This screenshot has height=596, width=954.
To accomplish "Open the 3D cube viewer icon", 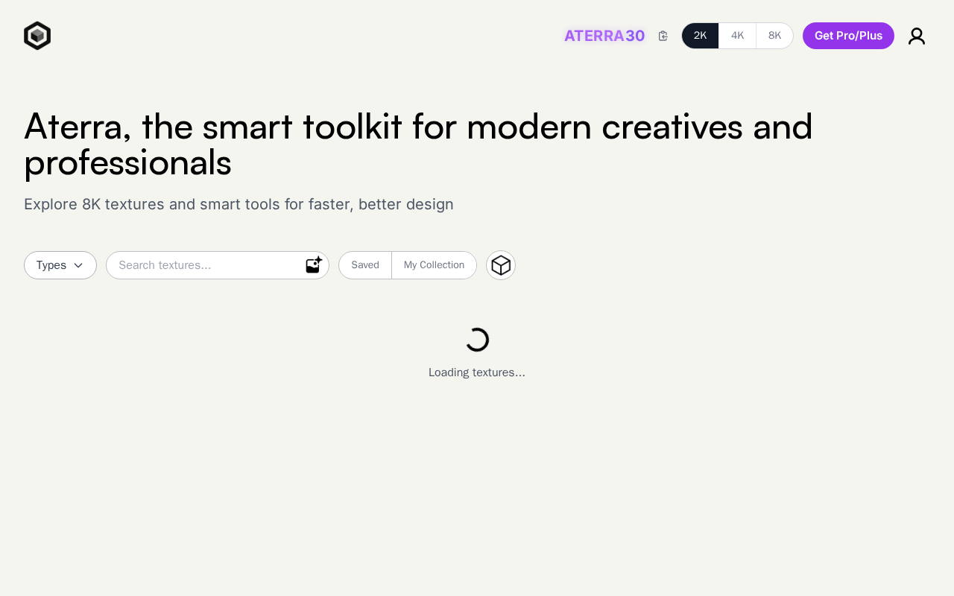I will point(501,265).
